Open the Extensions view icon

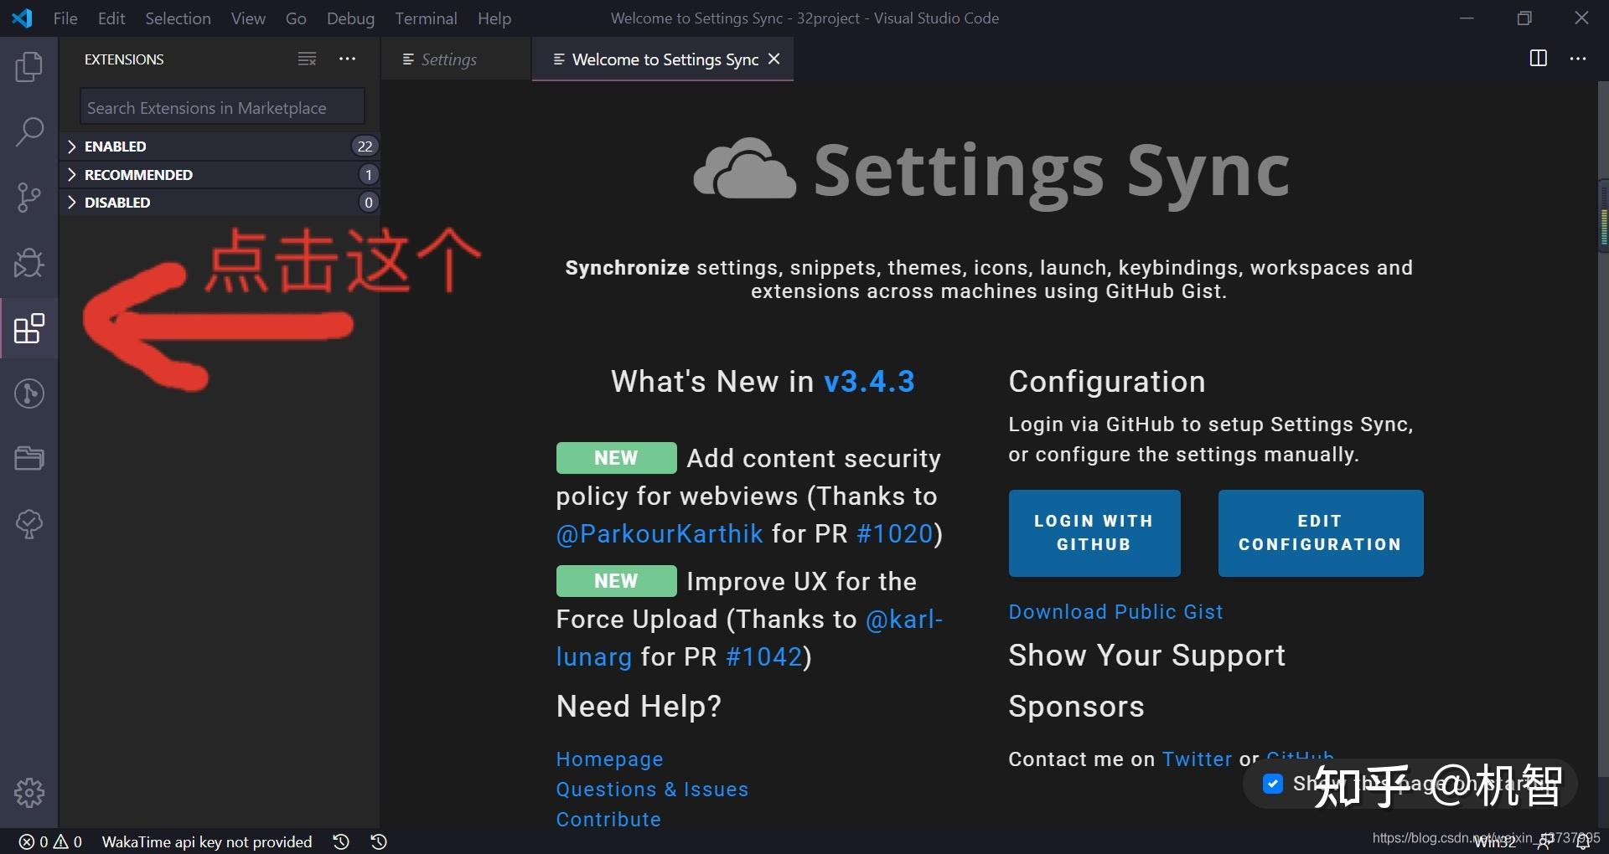pos(28,328)
